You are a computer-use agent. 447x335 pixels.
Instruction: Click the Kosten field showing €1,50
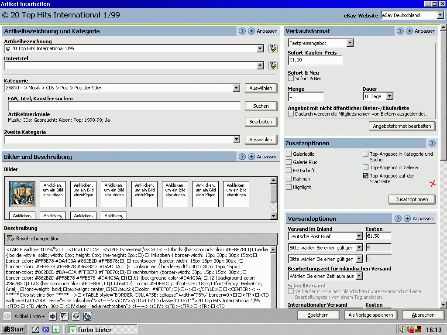pos(378,236)
